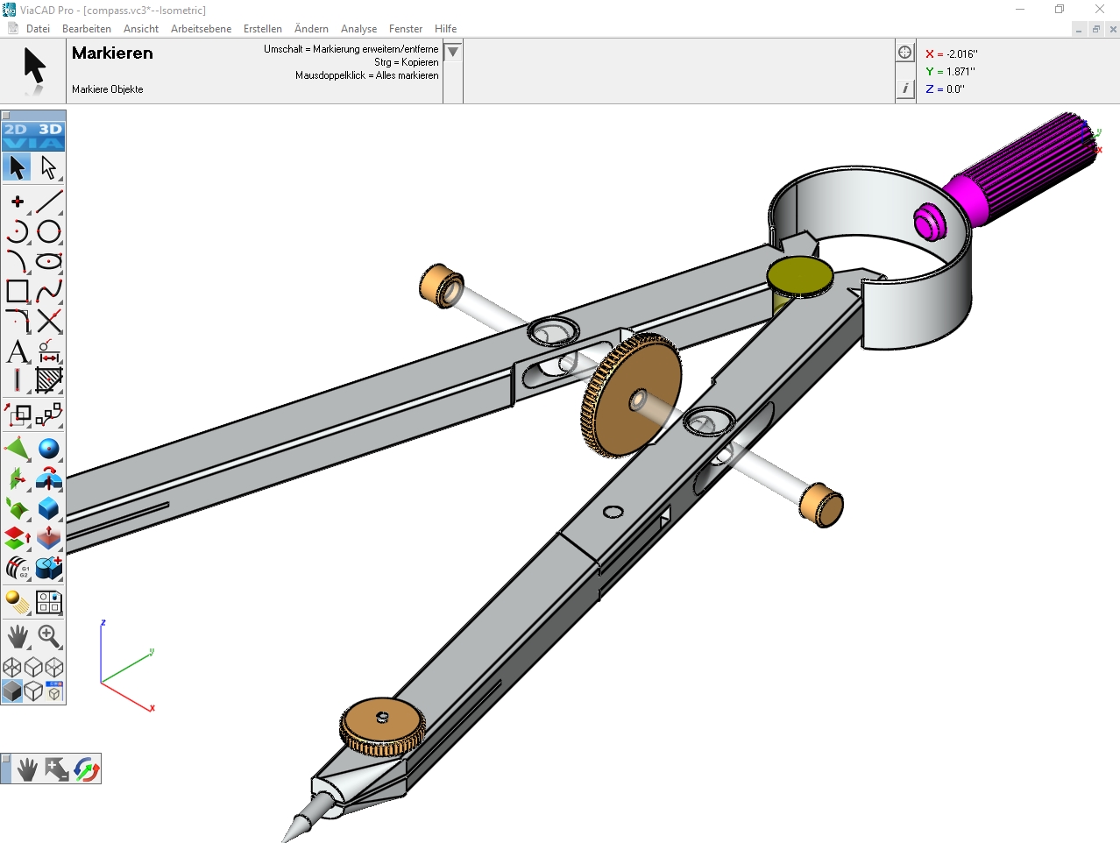Viewport: 1120px width, 843px height.
Task: Switch to wireframe display mode
Action: 12,667
